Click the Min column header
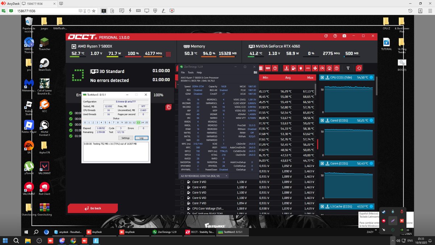The height and width of the screenshot is (245, 435). [265, 78]
